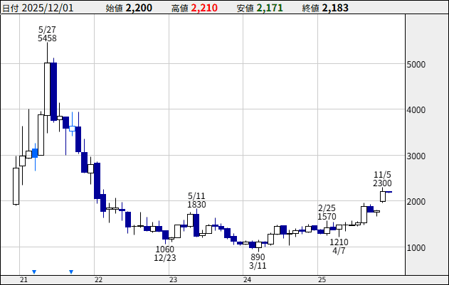This screenshot has width=449, height=285.
Task: Select the 1210 4/7 low annotation
Action: coord(339,247)
